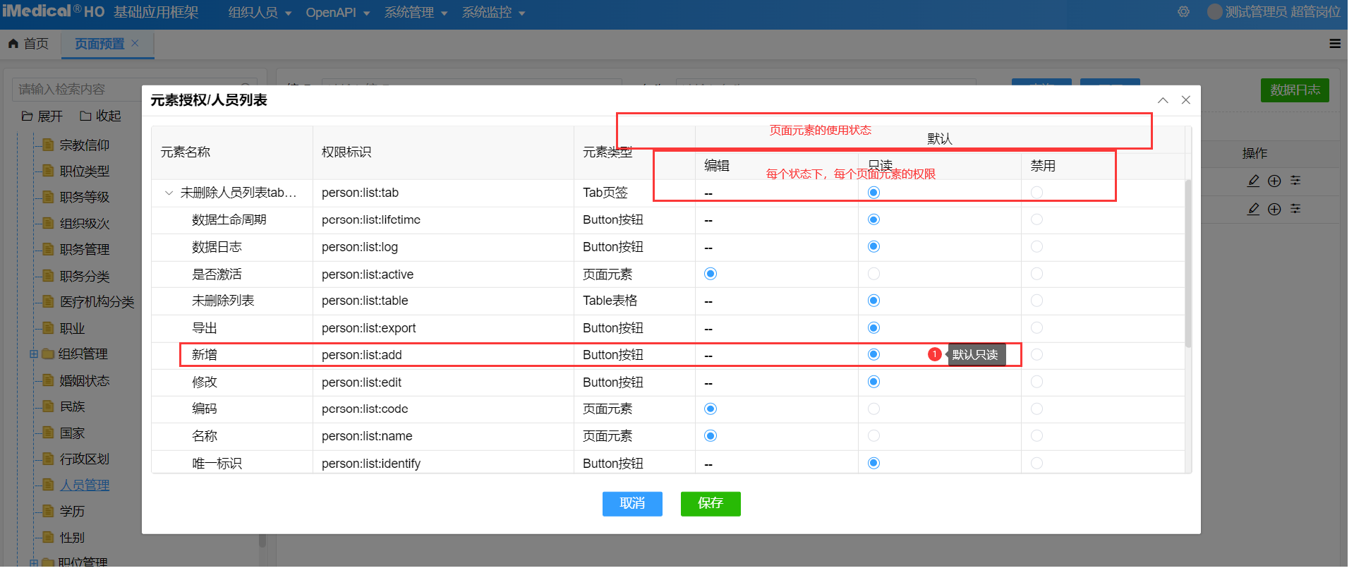The image size is (1354, 573).
Task: Select 禁用 radio for 新增 row
Action: (x=1036, y=354)
